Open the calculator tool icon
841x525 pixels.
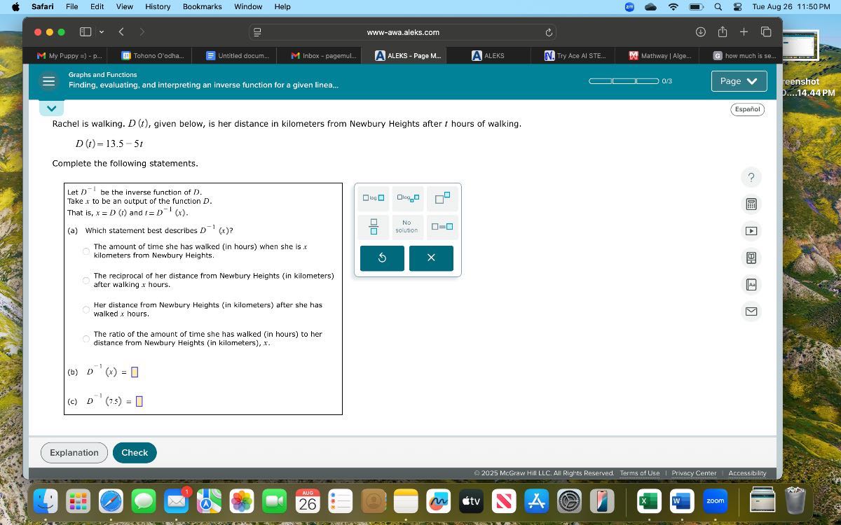(x=751, y=204)
